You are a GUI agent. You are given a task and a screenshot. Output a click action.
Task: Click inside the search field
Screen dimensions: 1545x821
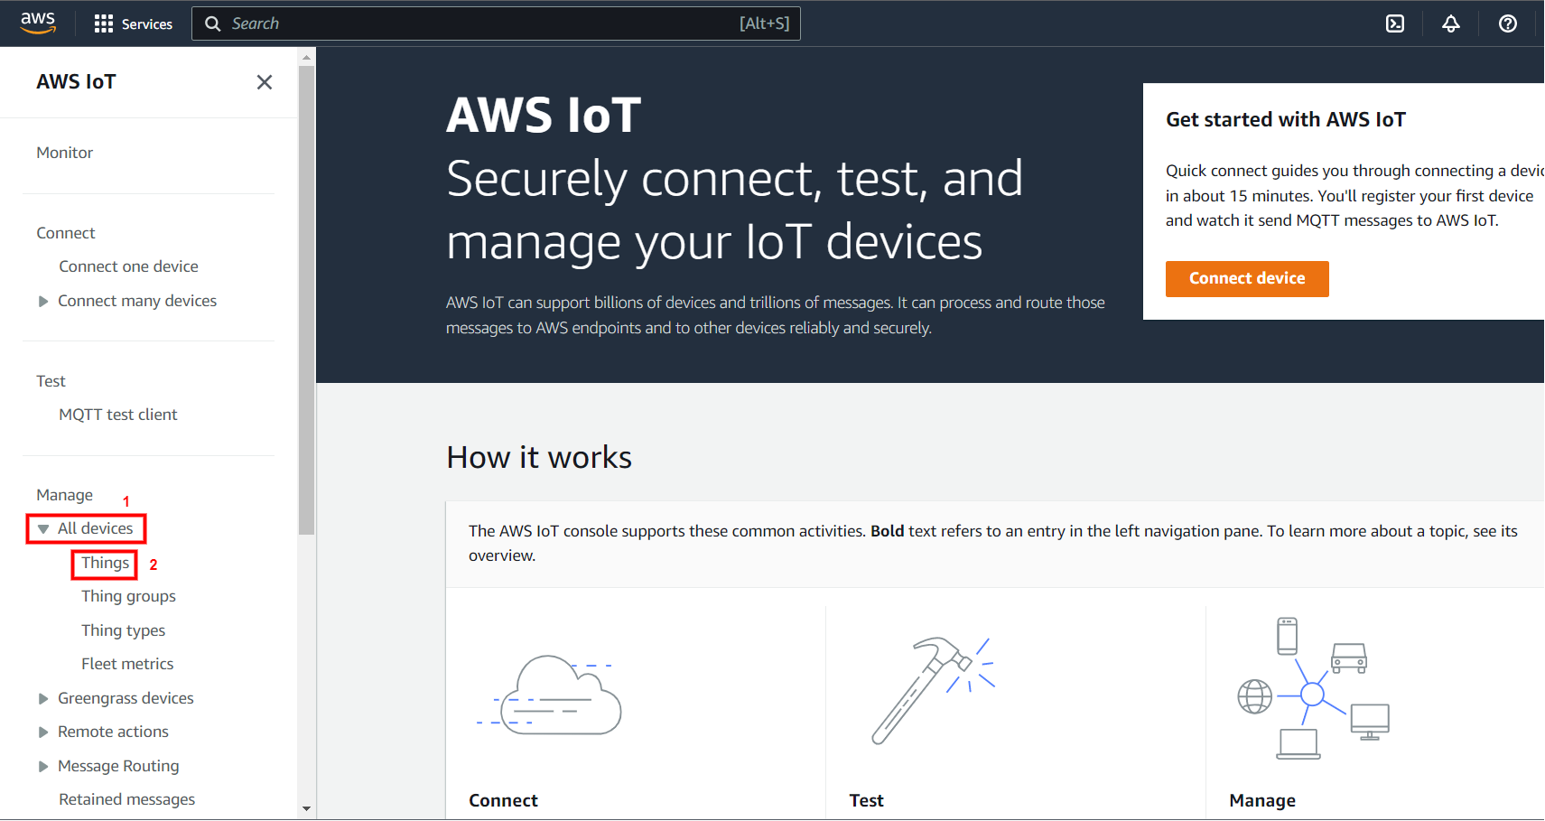point(497,23)
